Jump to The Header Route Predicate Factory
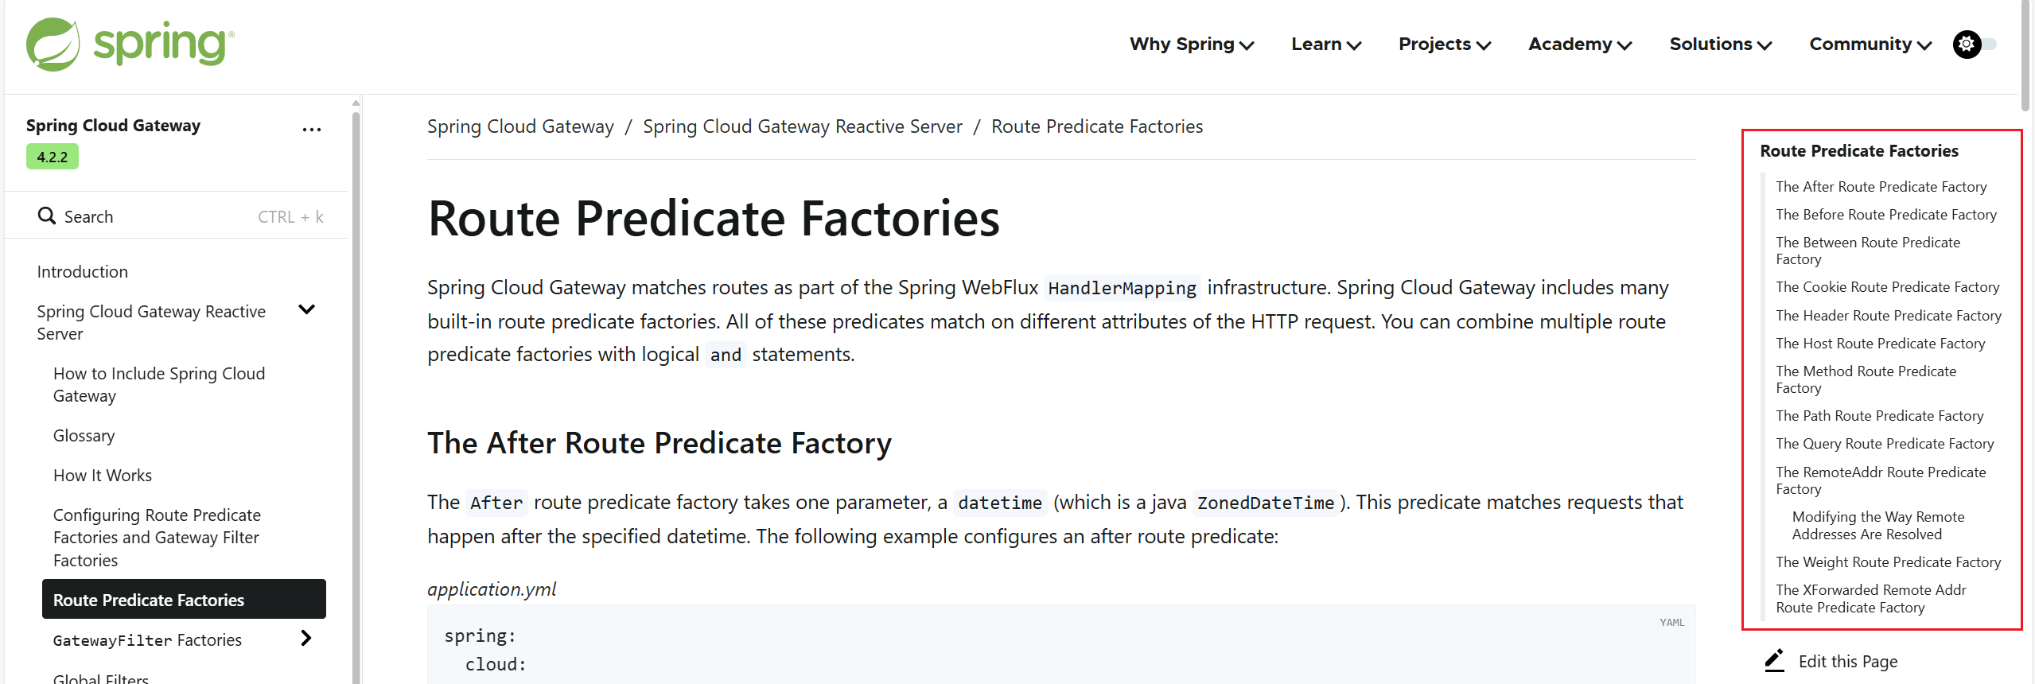Viewport: 2035px width, 684px height. (1889, 316)
